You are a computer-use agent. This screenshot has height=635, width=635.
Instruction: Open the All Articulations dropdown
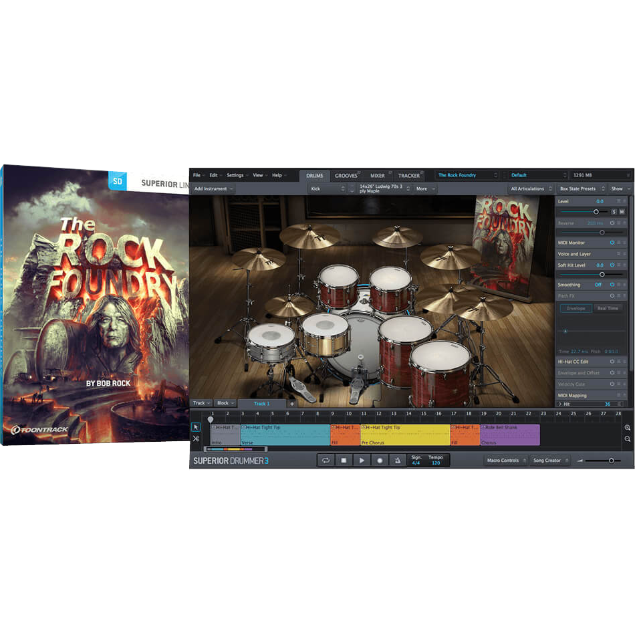[530, 189]
